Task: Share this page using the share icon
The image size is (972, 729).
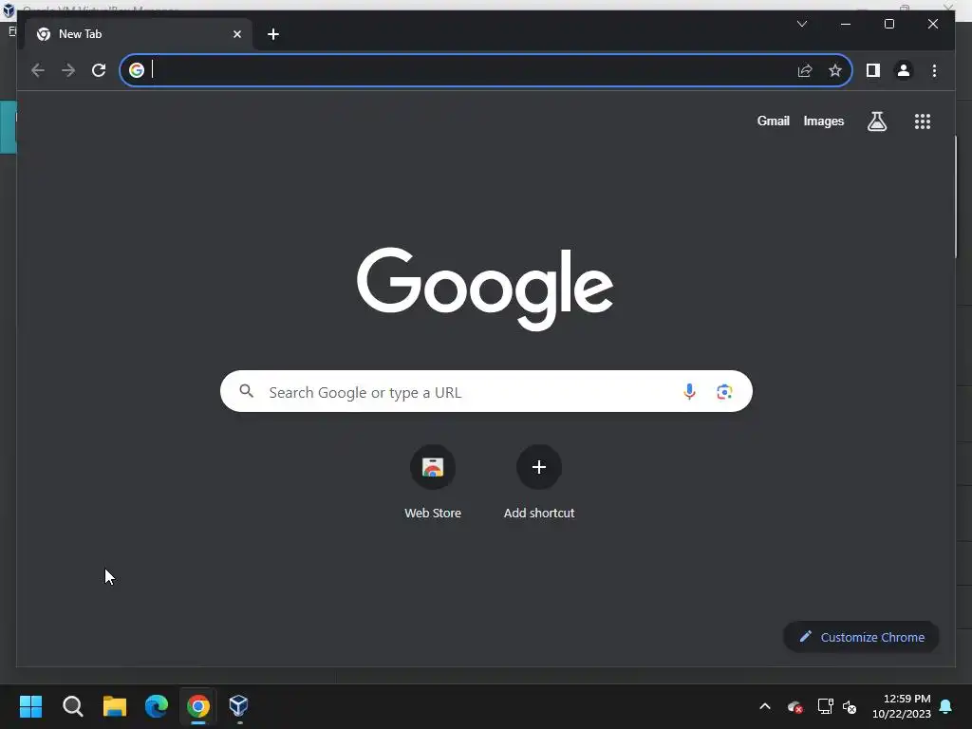Action: [805, 70]
